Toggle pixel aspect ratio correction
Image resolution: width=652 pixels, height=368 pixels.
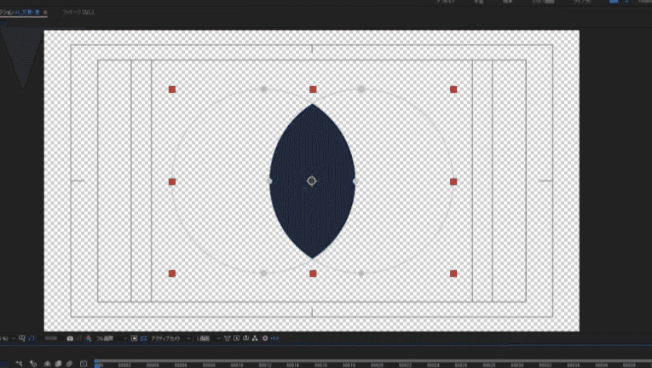227,338
